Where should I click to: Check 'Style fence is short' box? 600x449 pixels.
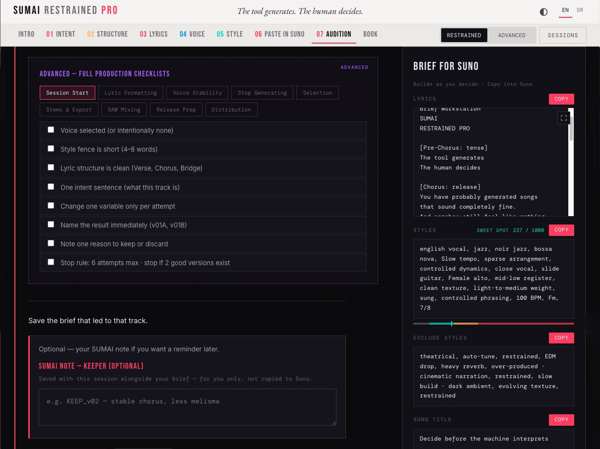(x=51, y=149)
